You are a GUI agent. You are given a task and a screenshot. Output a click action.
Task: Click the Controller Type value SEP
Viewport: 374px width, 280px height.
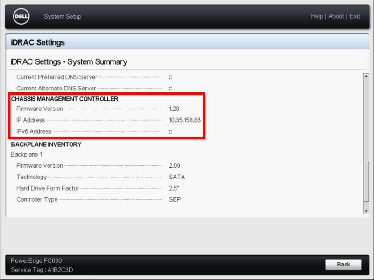pos(175,199)
